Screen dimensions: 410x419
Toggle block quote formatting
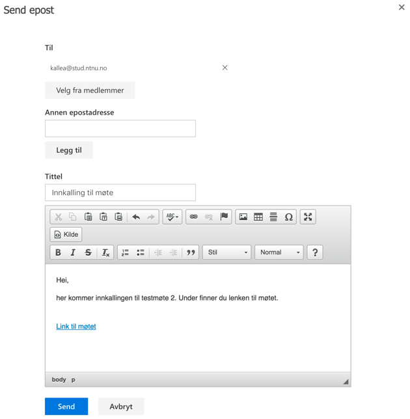pos(191,252)
